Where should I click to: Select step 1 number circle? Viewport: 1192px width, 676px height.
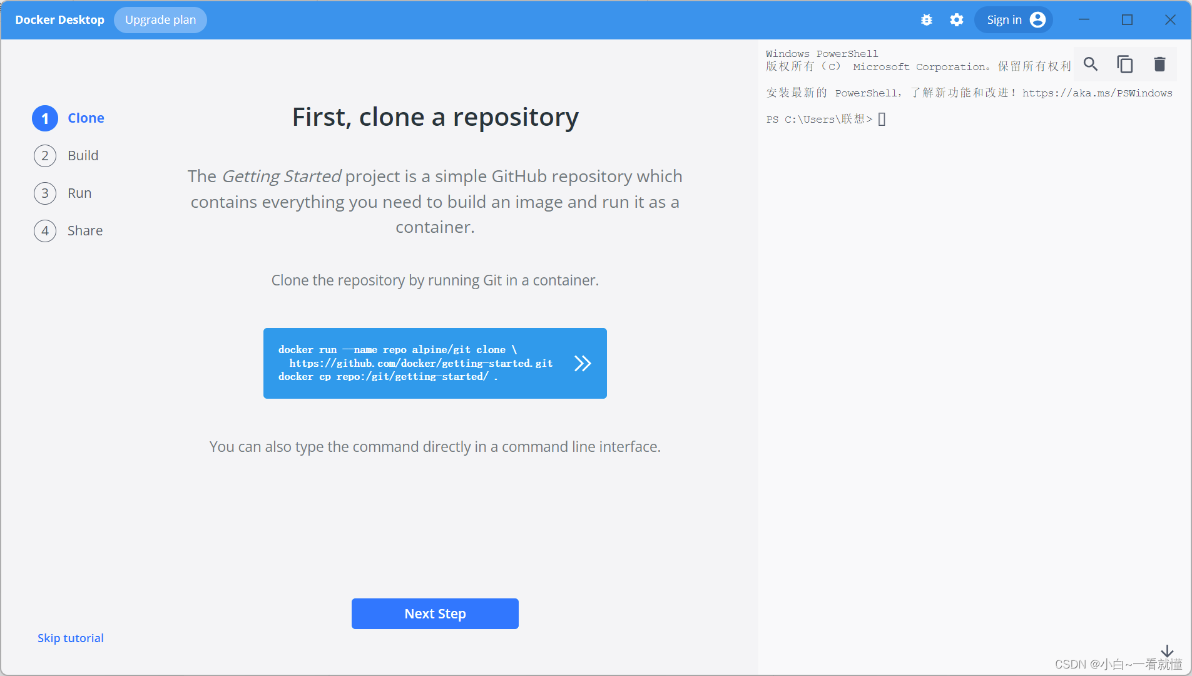(45, 118)
